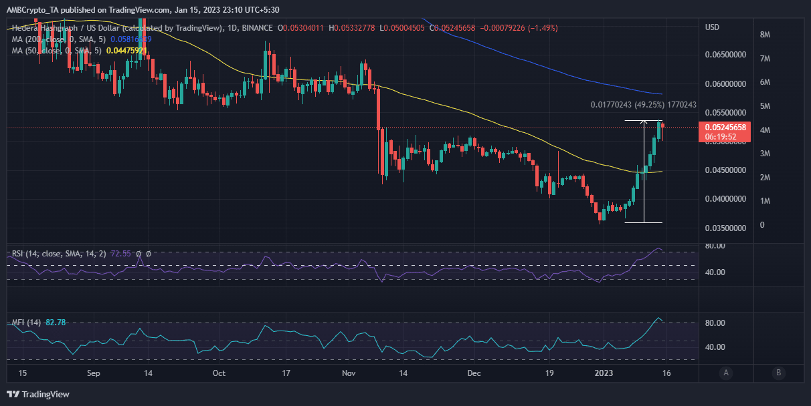Click the TradingView logo at bottom left

click(x=38, y=394)
